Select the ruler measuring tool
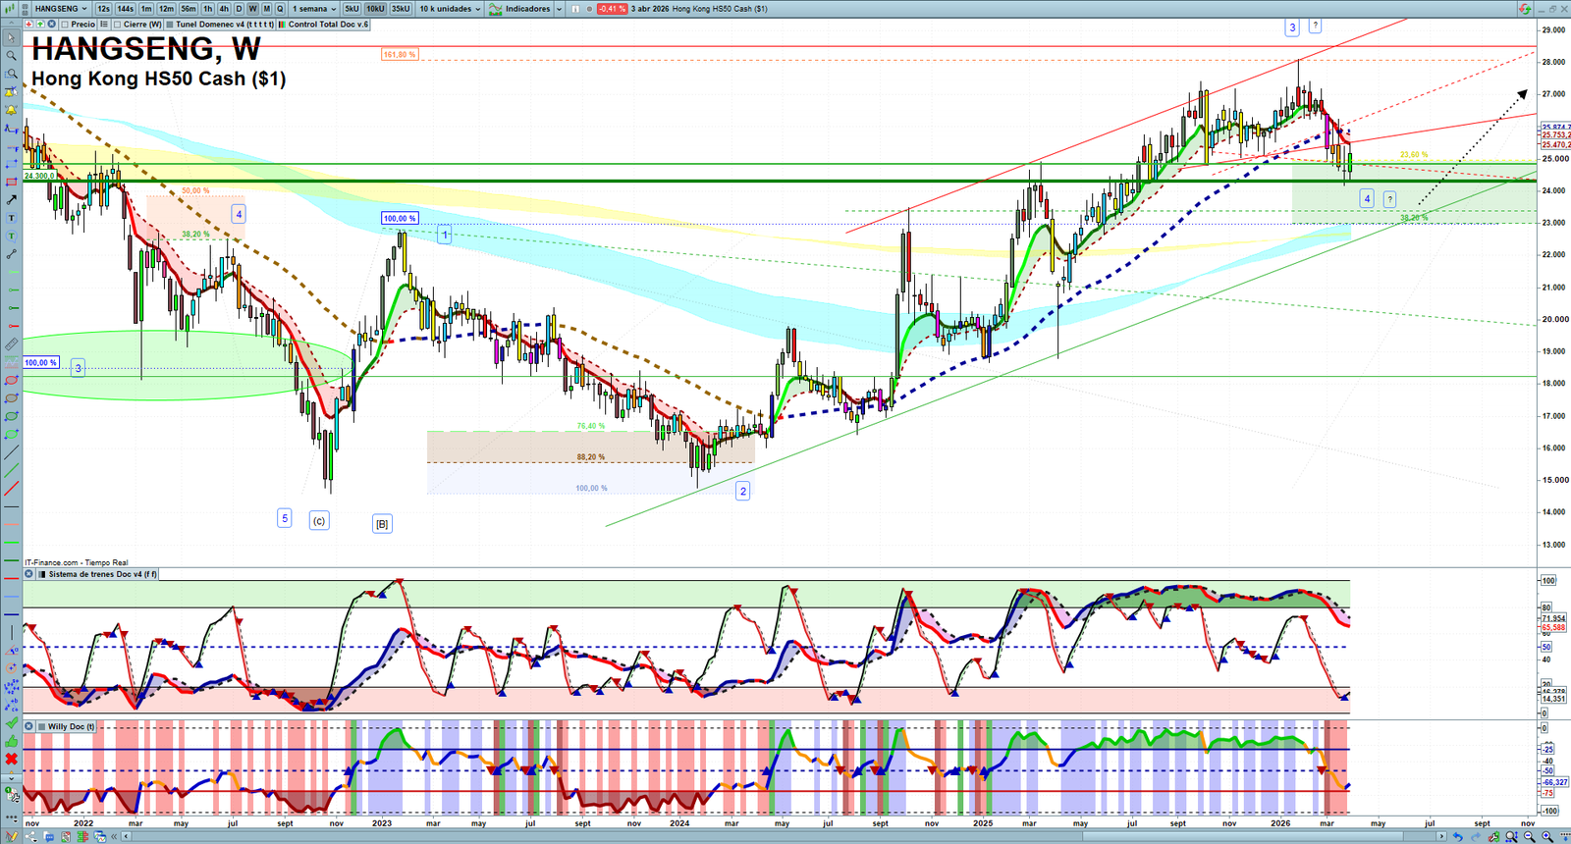The width and height of the screenshot is (1571, 844). [x=11, y=344]
